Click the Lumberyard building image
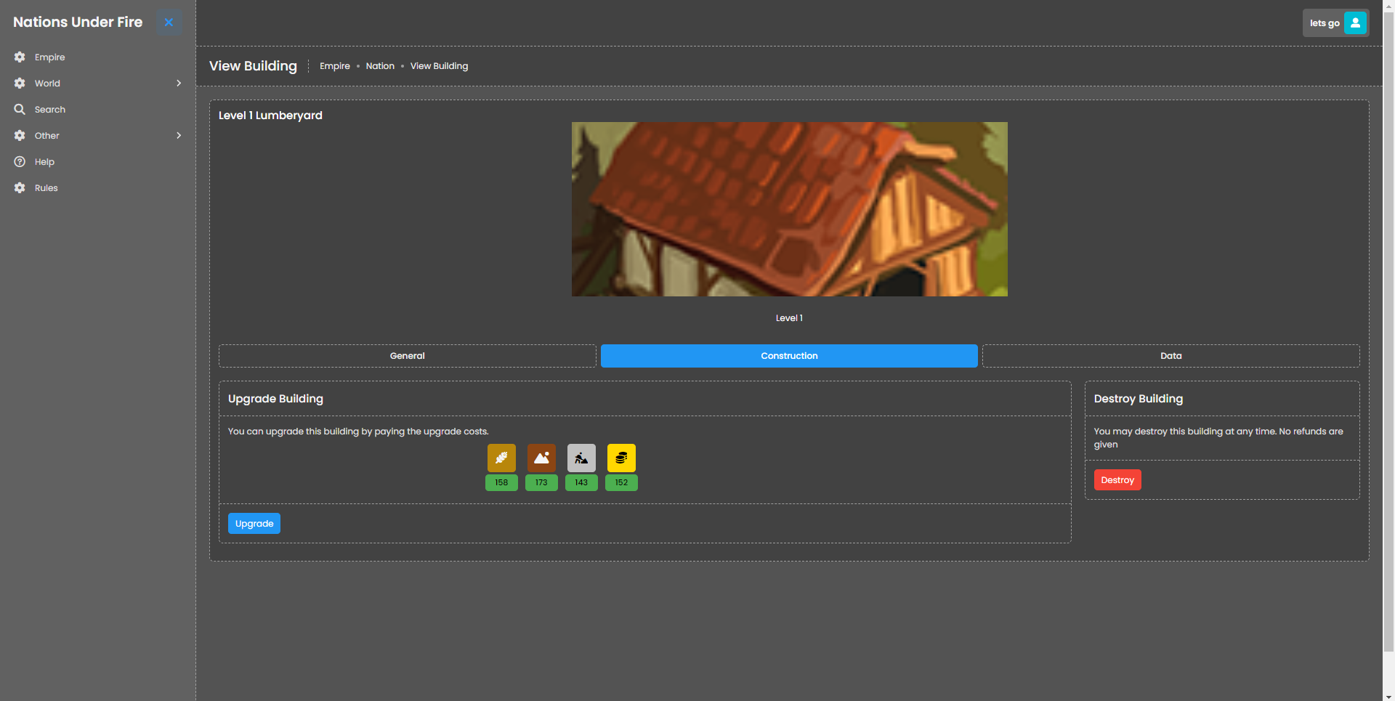1395x701 pixels. tap(789, 209)
